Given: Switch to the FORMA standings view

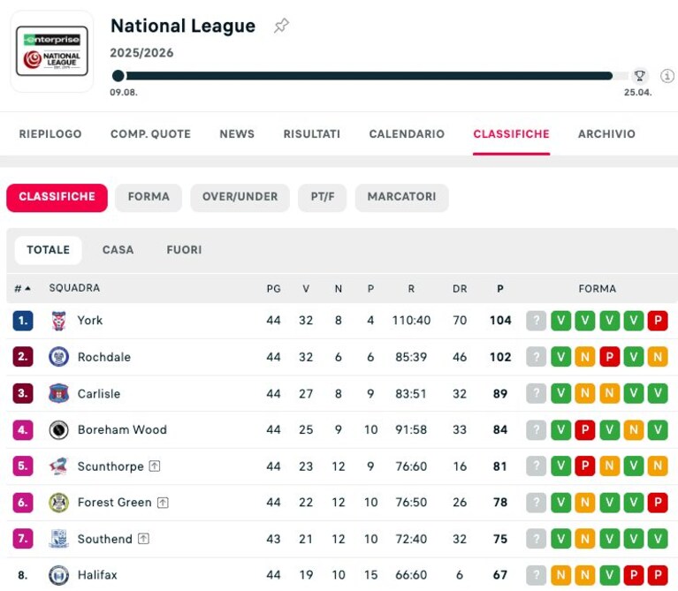Looking at the screenshot, I should pyautogui.click(x=149, y=197).
